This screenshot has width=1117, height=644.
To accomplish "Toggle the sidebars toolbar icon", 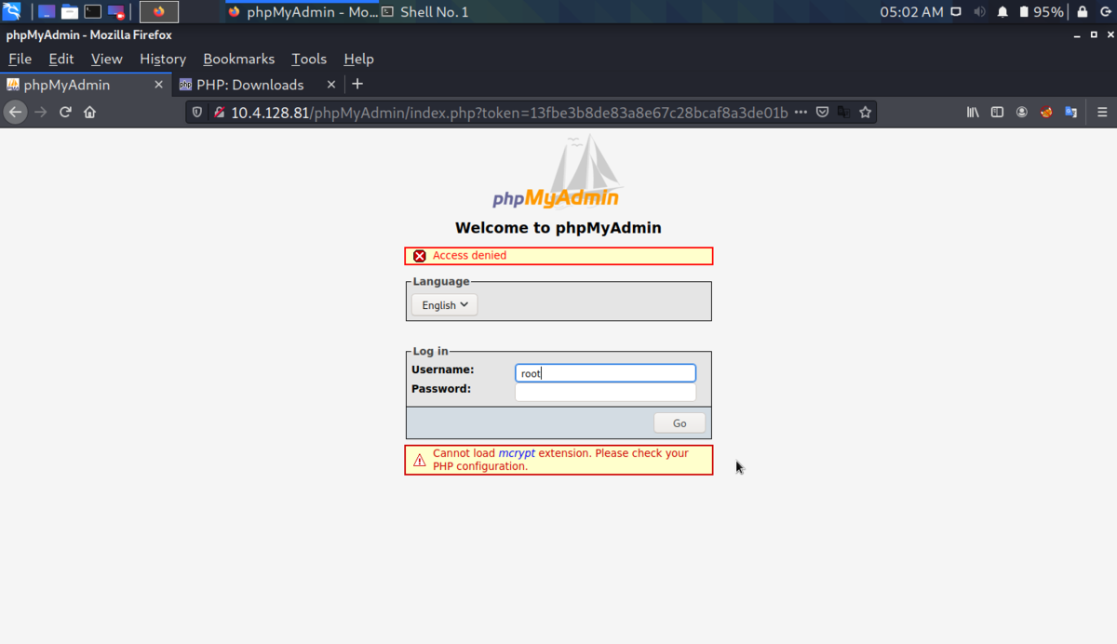I will (997, 112).
